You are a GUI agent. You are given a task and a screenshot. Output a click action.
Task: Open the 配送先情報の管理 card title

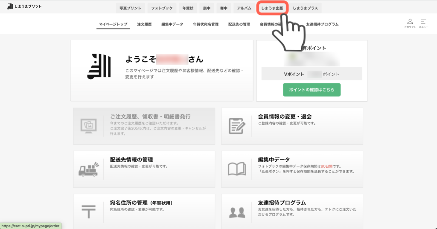click(131, 160)
